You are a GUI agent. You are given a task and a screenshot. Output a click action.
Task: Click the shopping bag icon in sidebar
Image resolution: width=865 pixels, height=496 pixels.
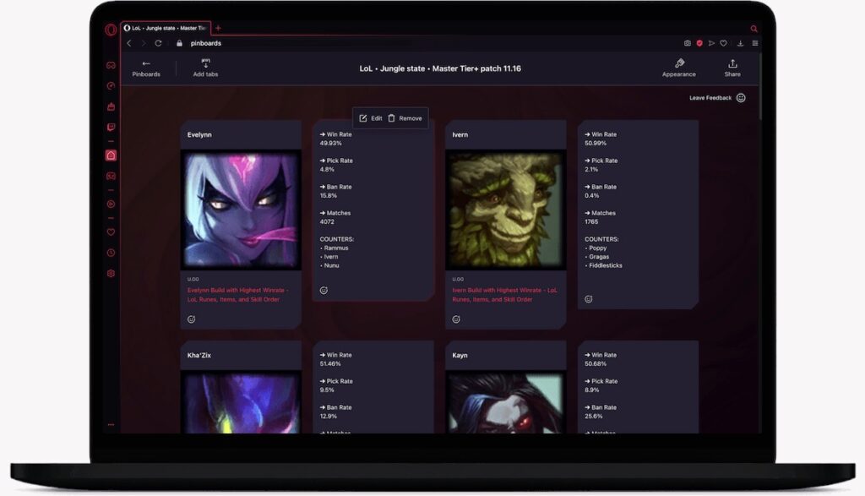(x=111, y=106)
